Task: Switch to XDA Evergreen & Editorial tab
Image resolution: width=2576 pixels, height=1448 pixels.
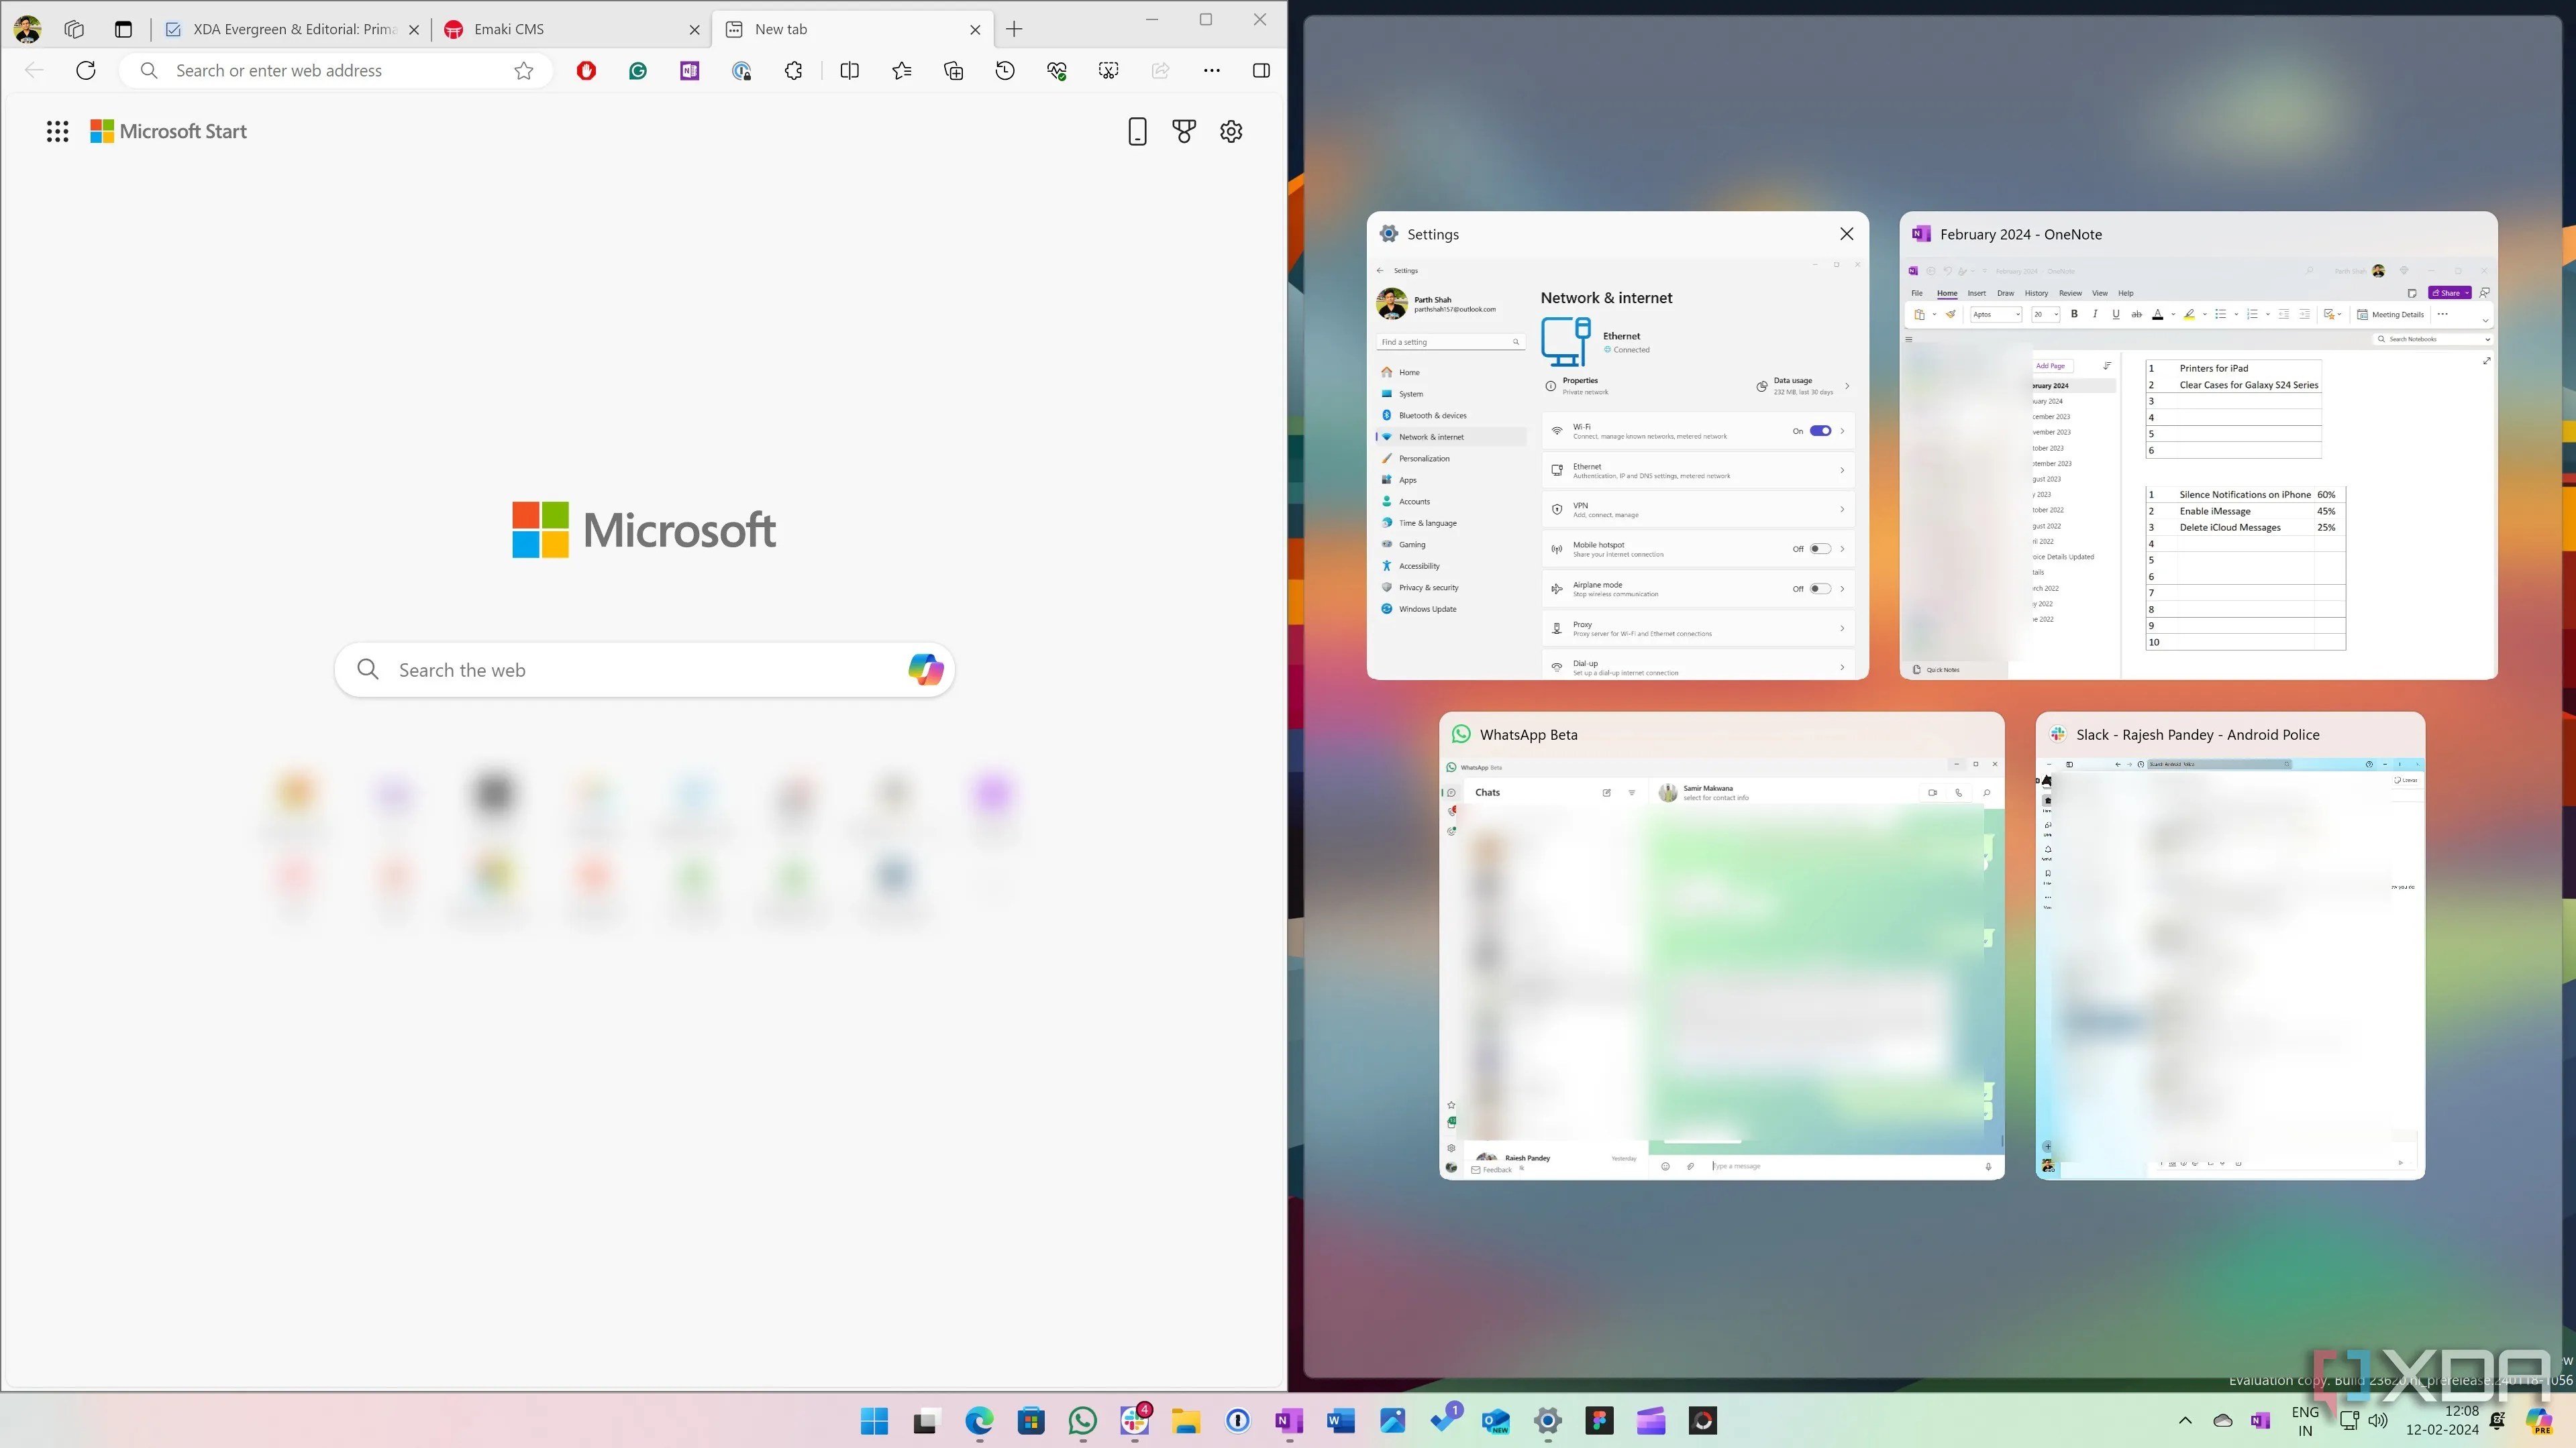Action: click(290, 29)
